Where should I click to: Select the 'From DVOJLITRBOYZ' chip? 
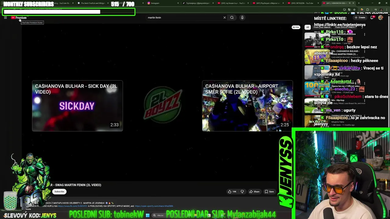tap(345, 27)
